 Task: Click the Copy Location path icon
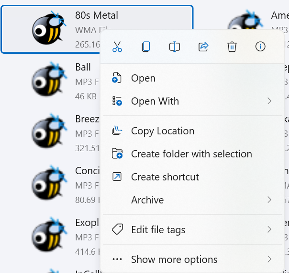(117, 131)
